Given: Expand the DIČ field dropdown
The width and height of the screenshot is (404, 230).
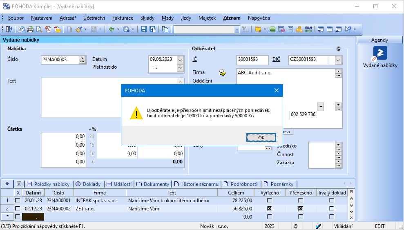Looking at the screenshot, I should click(x=338, y=60).
